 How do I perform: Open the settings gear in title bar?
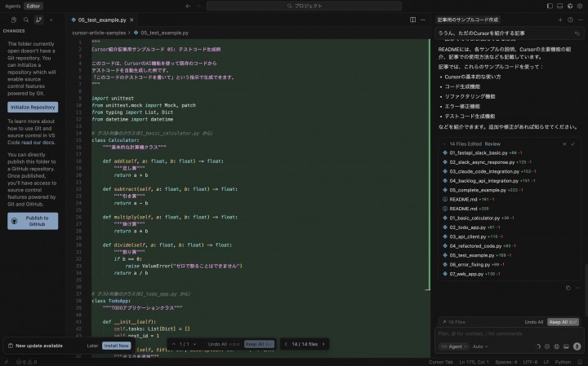pos(579,6)
